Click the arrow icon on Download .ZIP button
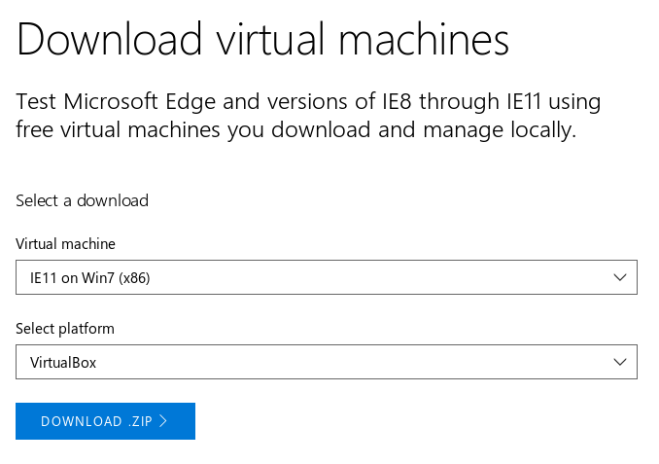This screenshot has width=659, height=464. tap(163, 421)
